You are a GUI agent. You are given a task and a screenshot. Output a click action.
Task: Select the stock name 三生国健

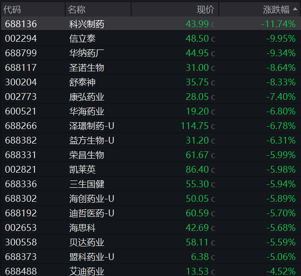tap(87, 184)
